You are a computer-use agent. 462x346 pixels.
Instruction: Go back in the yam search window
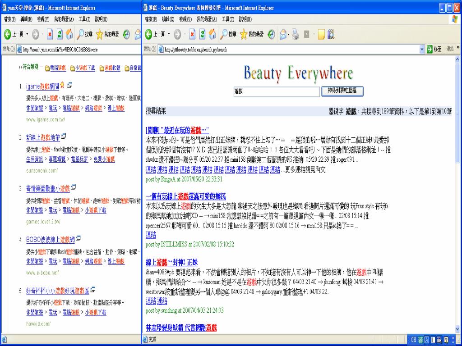[14, 34]
